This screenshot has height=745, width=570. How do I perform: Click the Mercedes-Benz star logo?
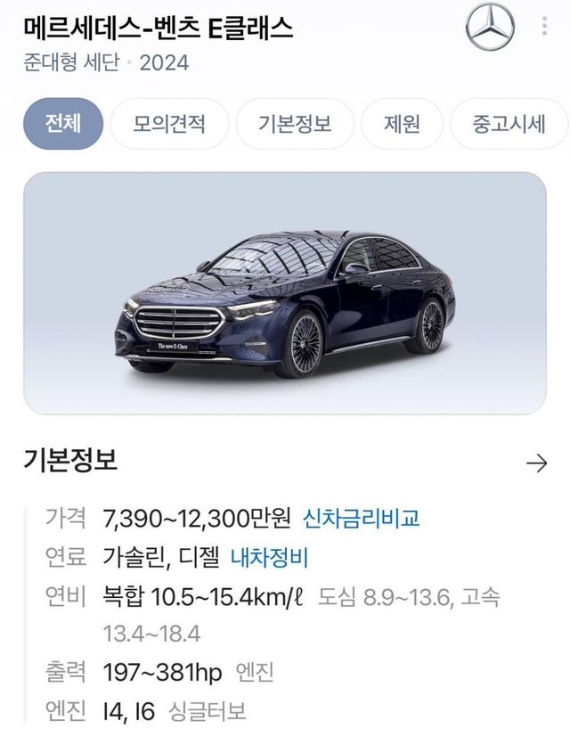[x=490, y=28]
